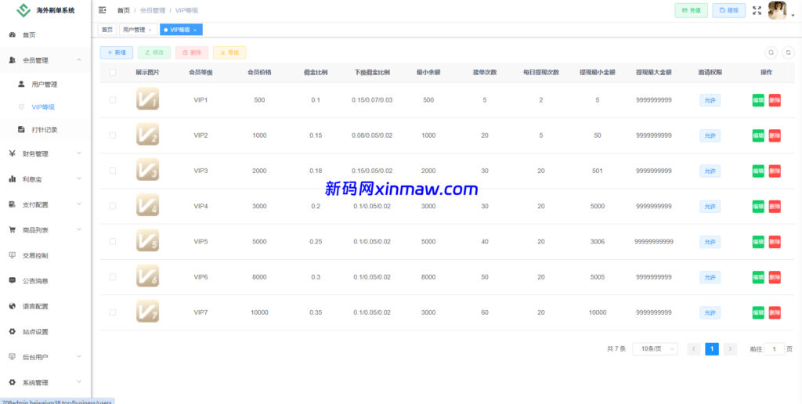
Task: Click the go-to page input field
Action: [x=774, y=348]
